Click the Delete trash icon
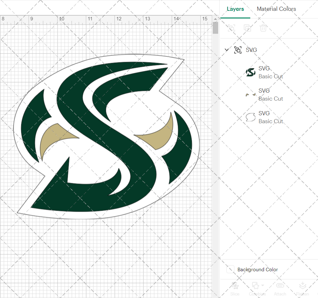This screenshot has width=318, height=298. pos(263,28)
